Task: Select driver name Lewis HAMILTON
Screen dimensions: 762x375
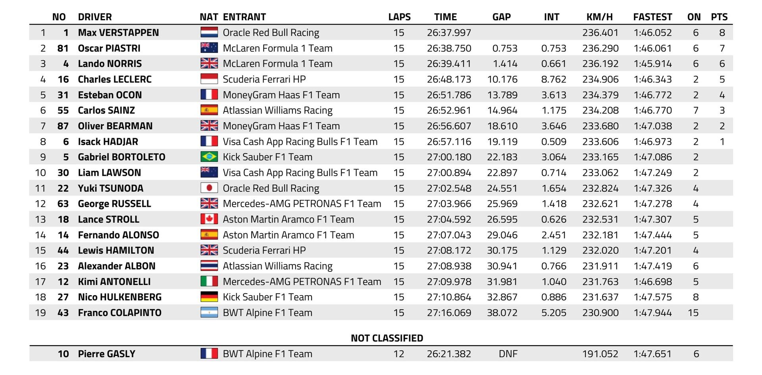Action: coord(116,250)
